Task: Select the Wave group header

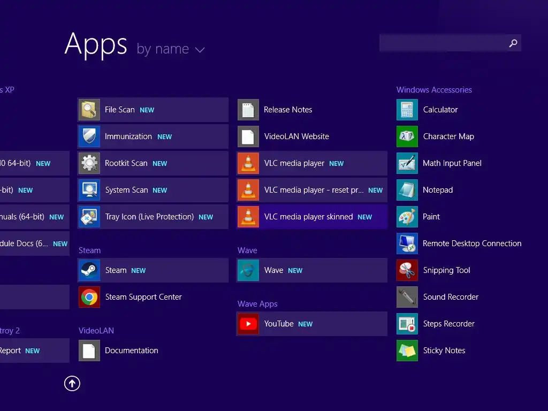Action: [x=247, y=250]
